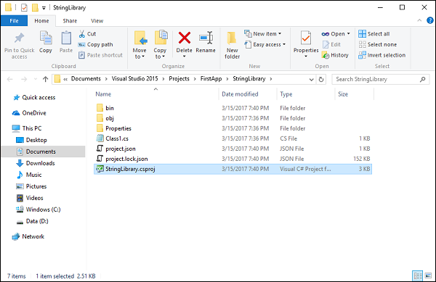The image size is (436, 282).
Task: Refresh the current folder view
Action: tap(321, 79)
